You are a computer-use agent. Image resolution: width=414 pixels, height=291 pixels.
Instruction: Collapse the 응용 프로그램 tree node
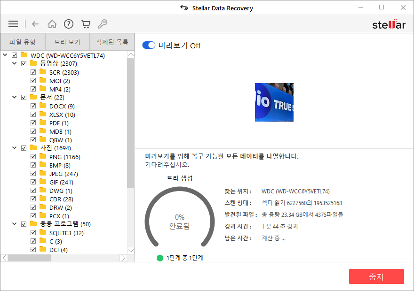(15, 223)
